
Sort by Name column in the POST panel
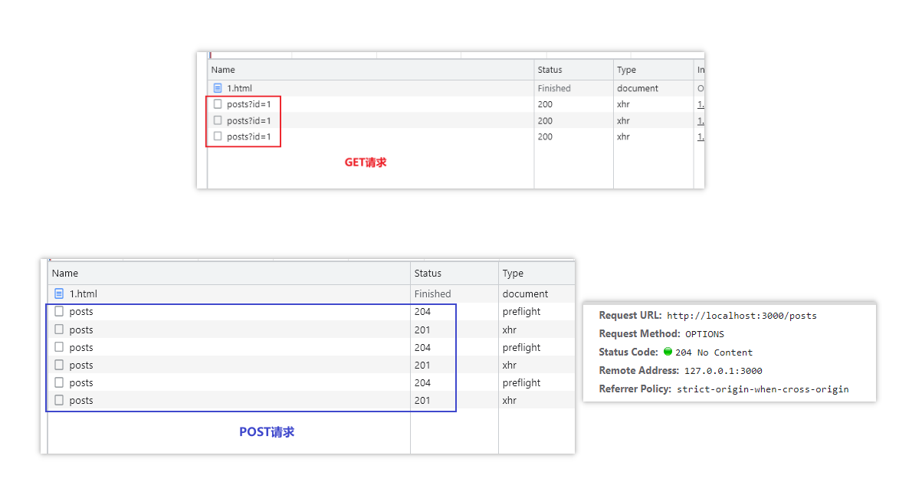(229, 274)
